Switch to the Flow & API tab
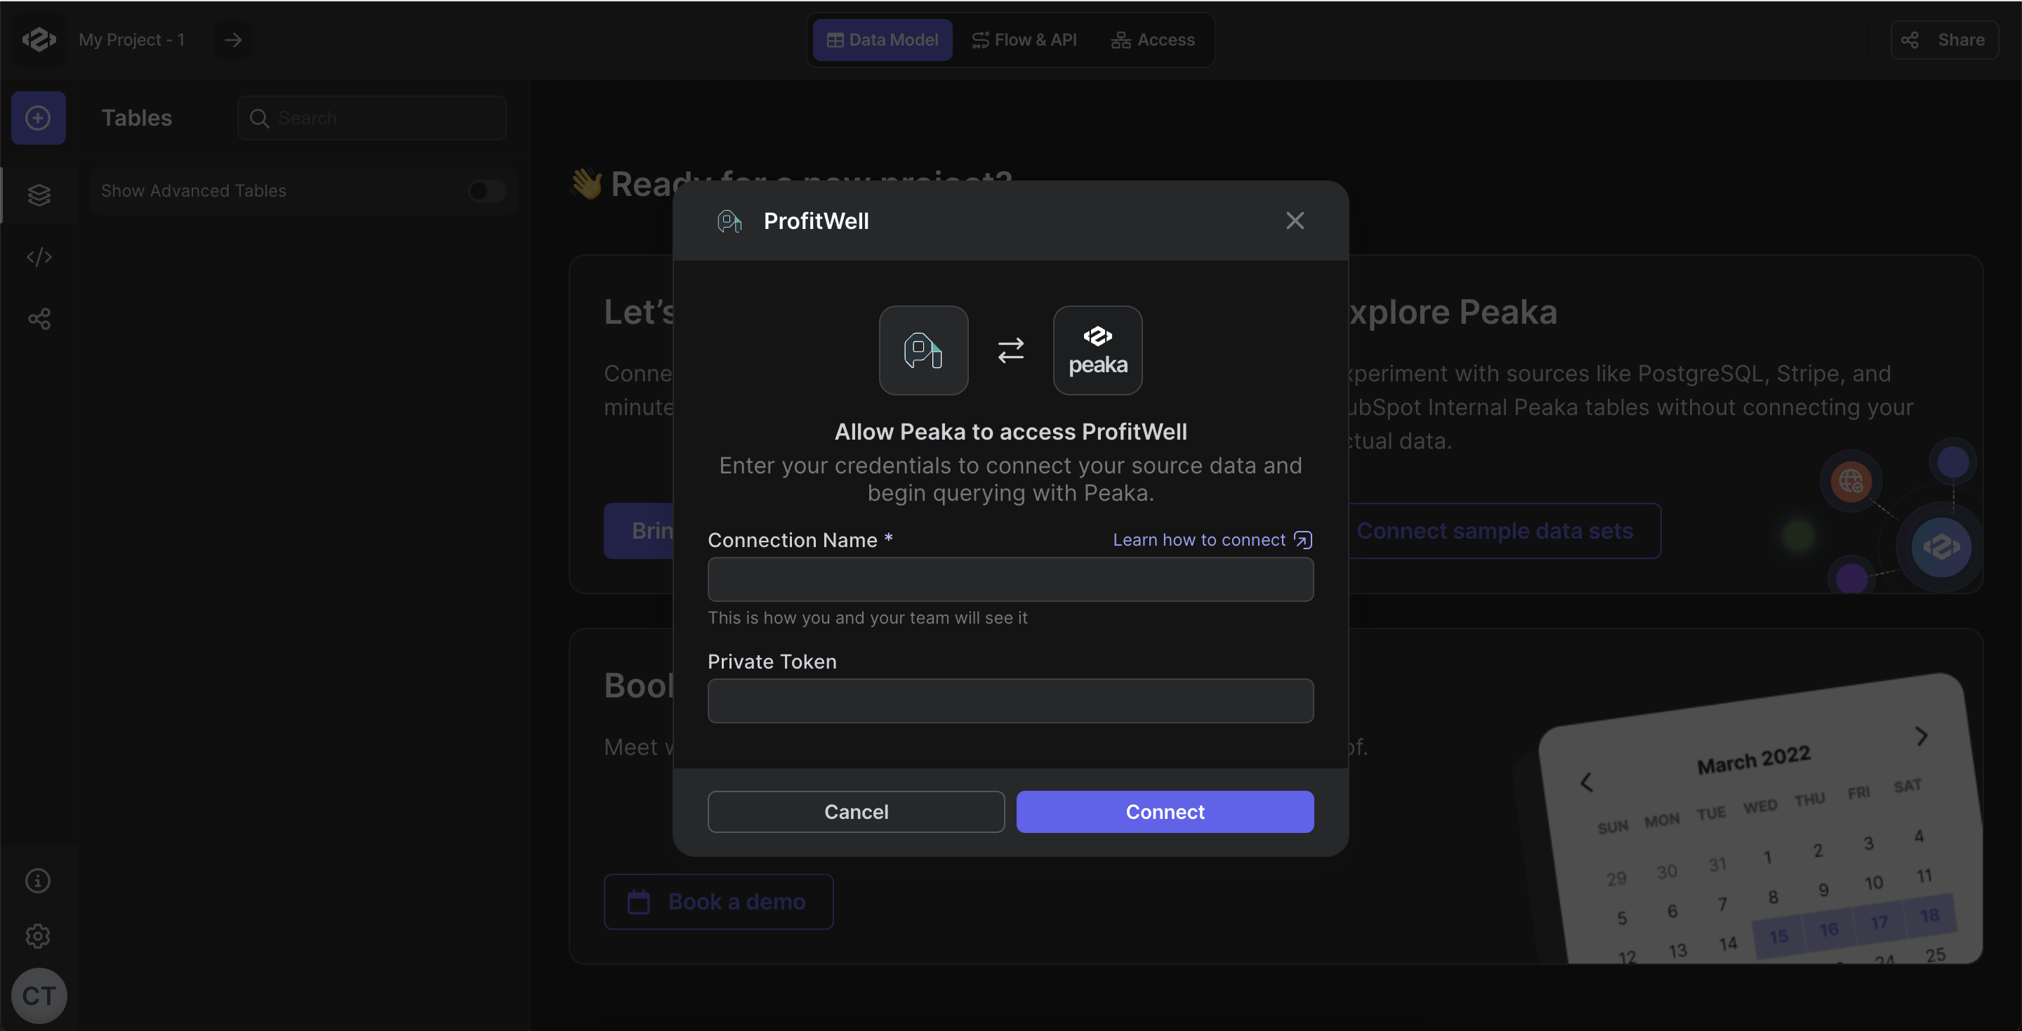Screen dimensions: 2022x1031 click(x=1024, y=39)
